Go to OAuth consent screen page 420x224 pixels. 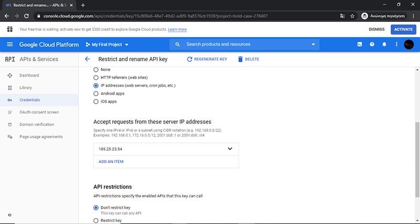point(39,112)
